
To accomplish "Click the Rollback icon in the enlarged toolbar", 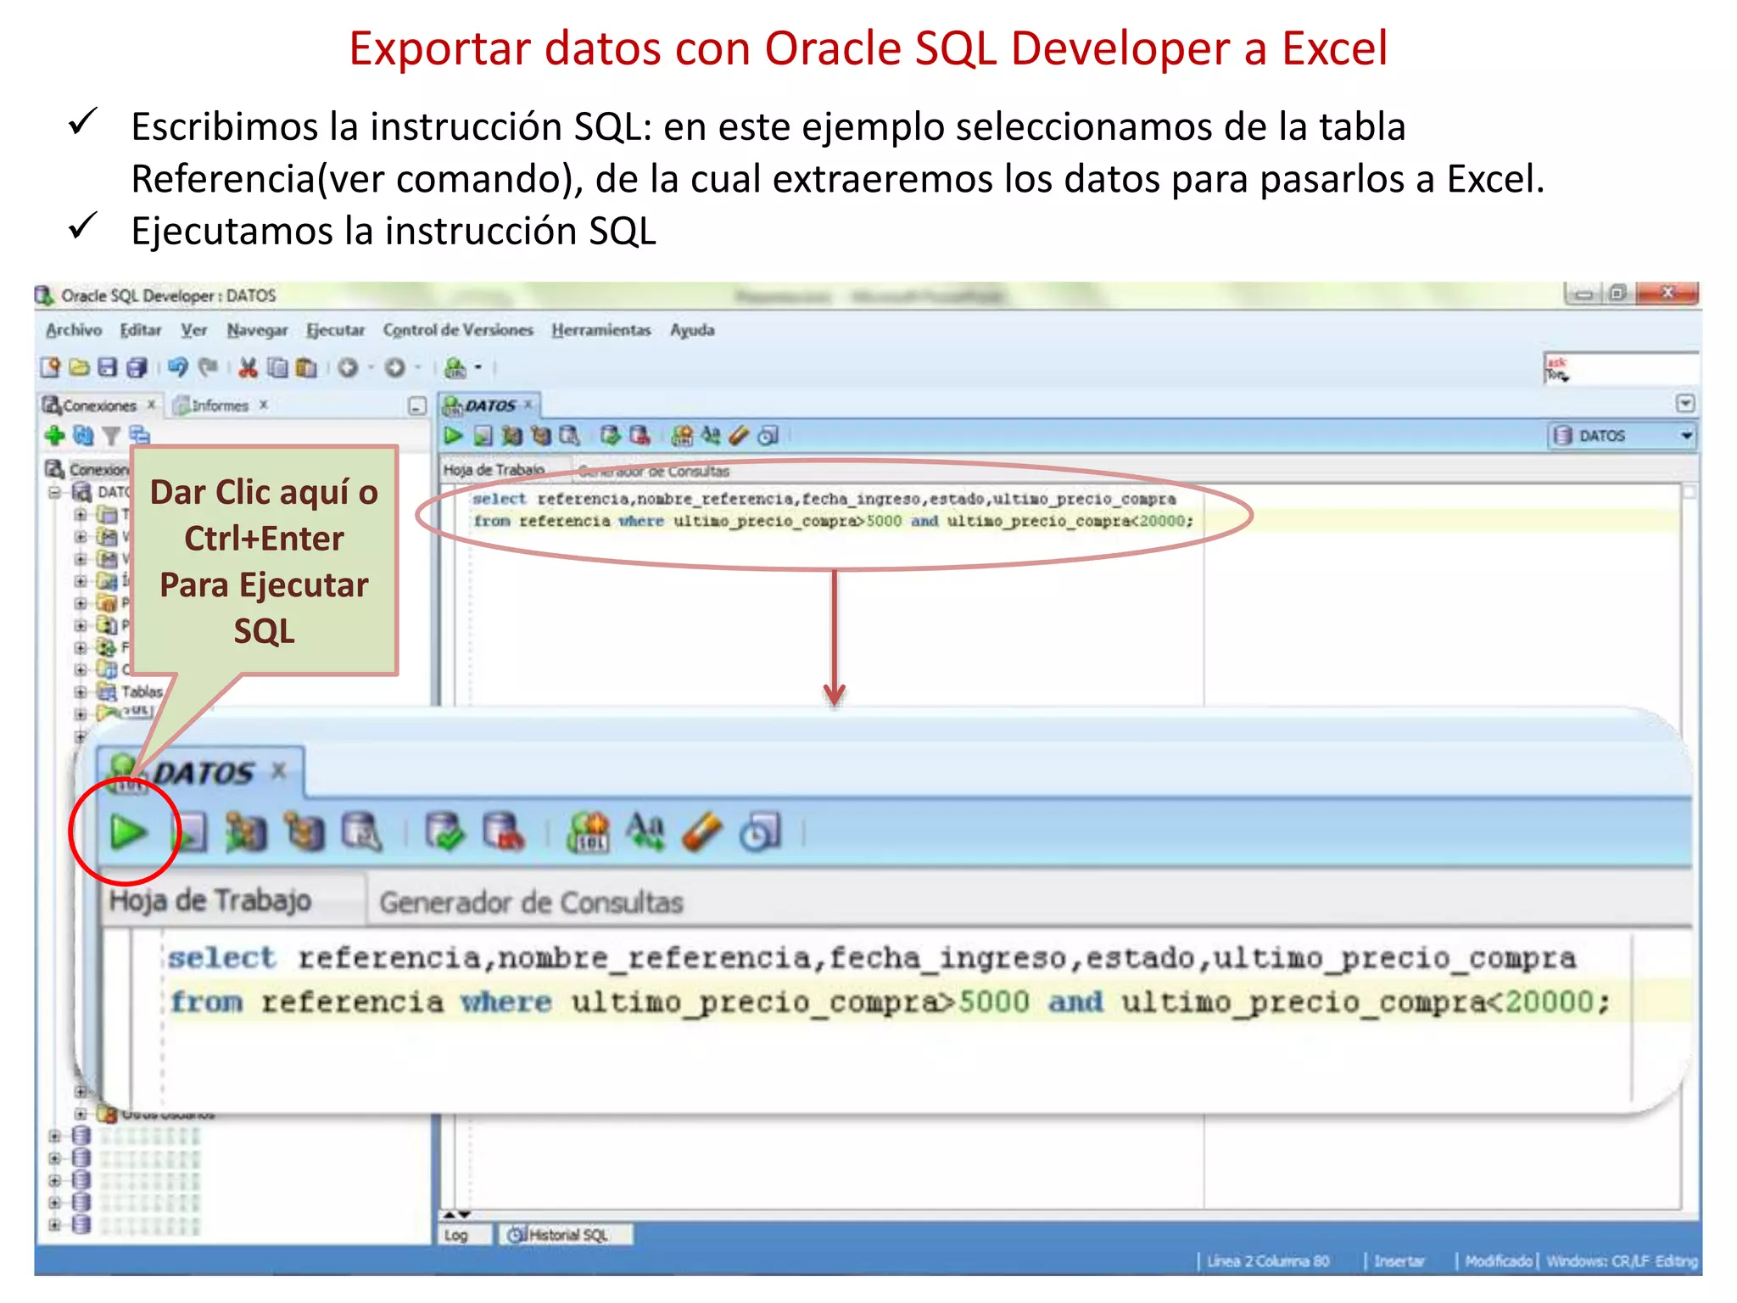I will [x=504, y=832].
